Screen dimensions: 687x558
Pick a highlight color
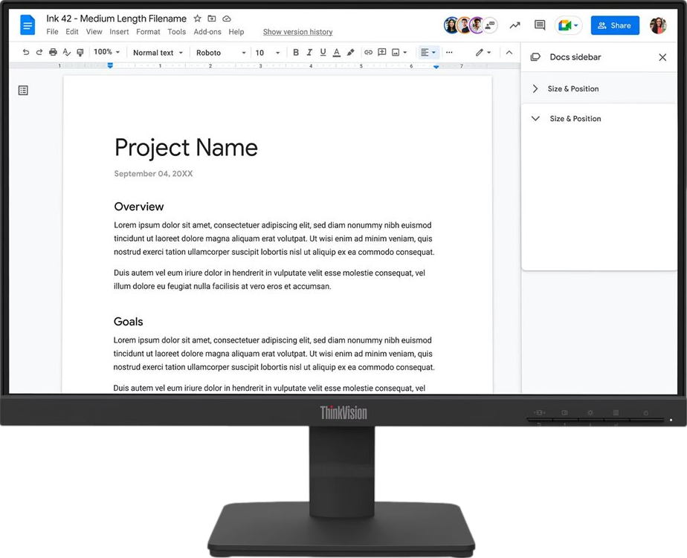pos(350,52)
